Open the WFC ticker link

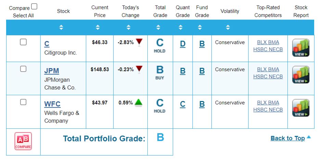(x=52, y=104)
